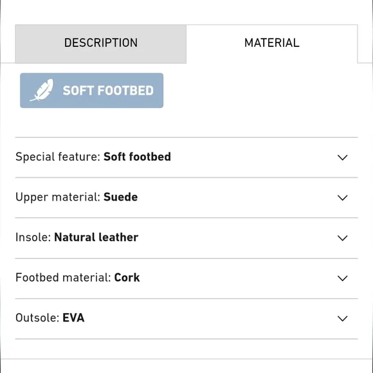Expand the Special feature row chevron
This screenshot has height=373, width=373.
(342, 158)
